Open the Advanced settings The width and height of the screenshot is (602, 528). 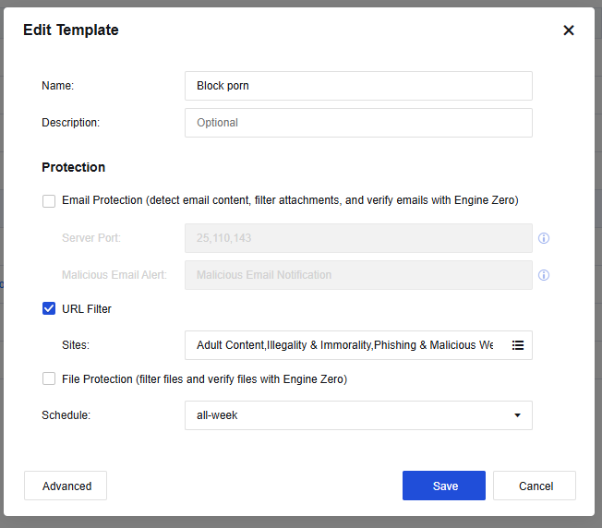tap(66, 486)
